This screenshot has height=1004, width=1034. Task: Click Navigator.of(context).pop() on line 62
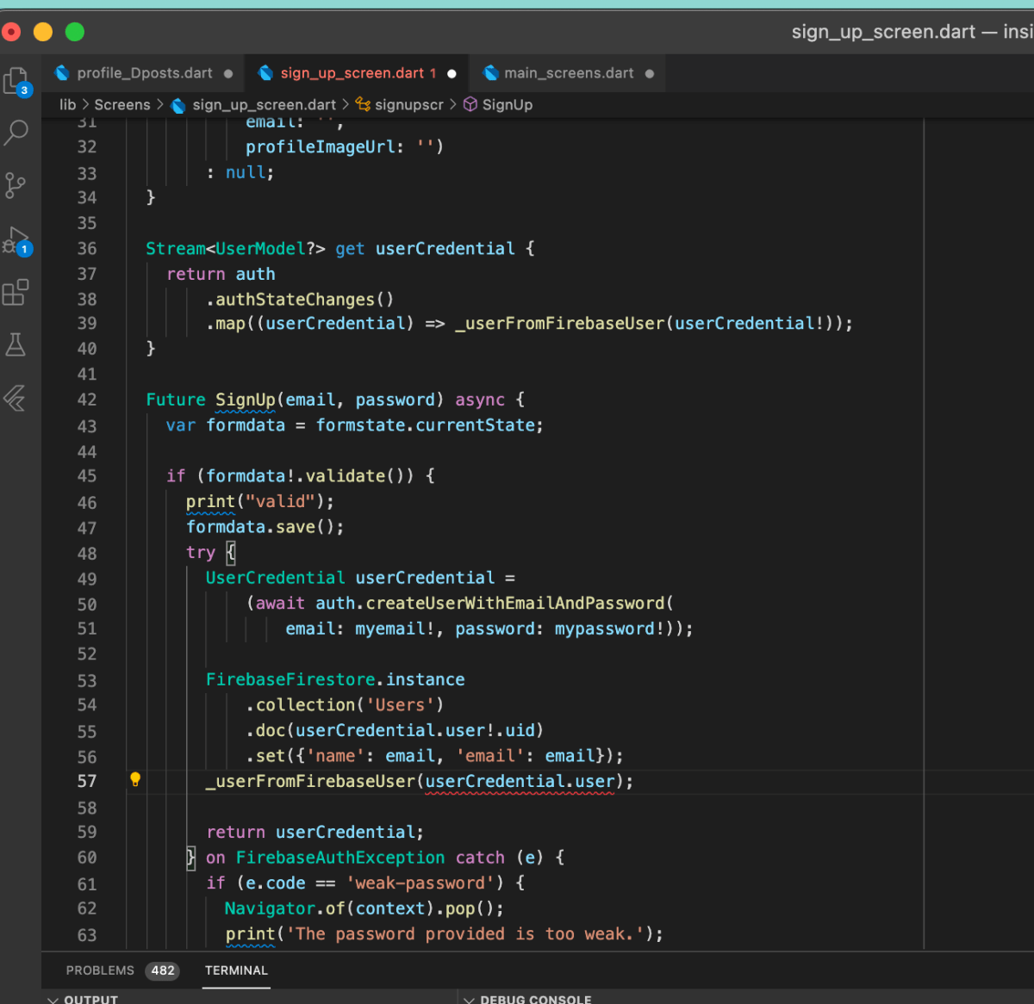(x=359, y=908)
